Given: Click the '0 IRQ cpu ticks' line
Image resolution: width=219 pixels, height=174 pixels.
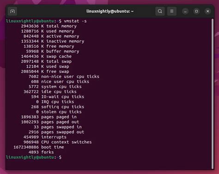Looking at the screenshot, I should click(55, 102).
